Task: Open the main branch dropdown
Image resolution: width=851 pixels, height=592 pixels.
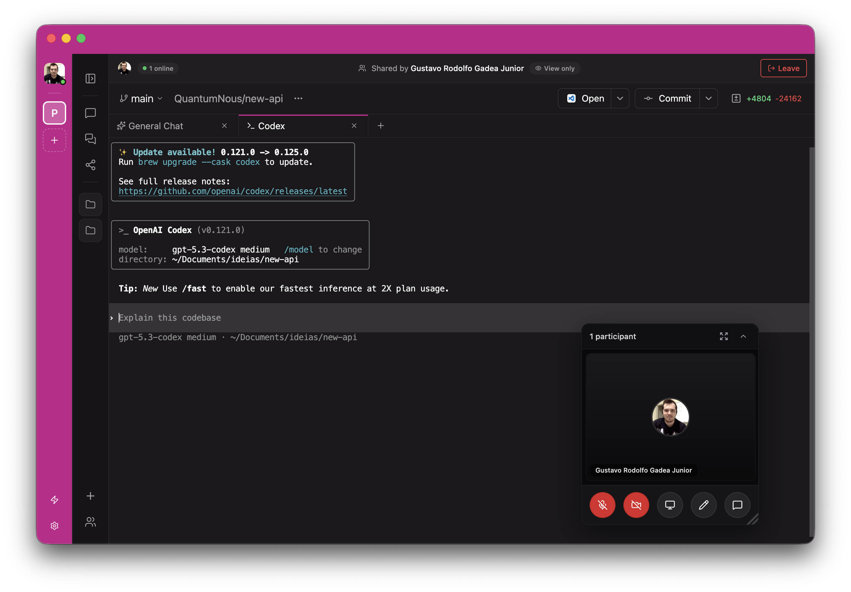Action: pyautogui.click(x=141, y=98)
